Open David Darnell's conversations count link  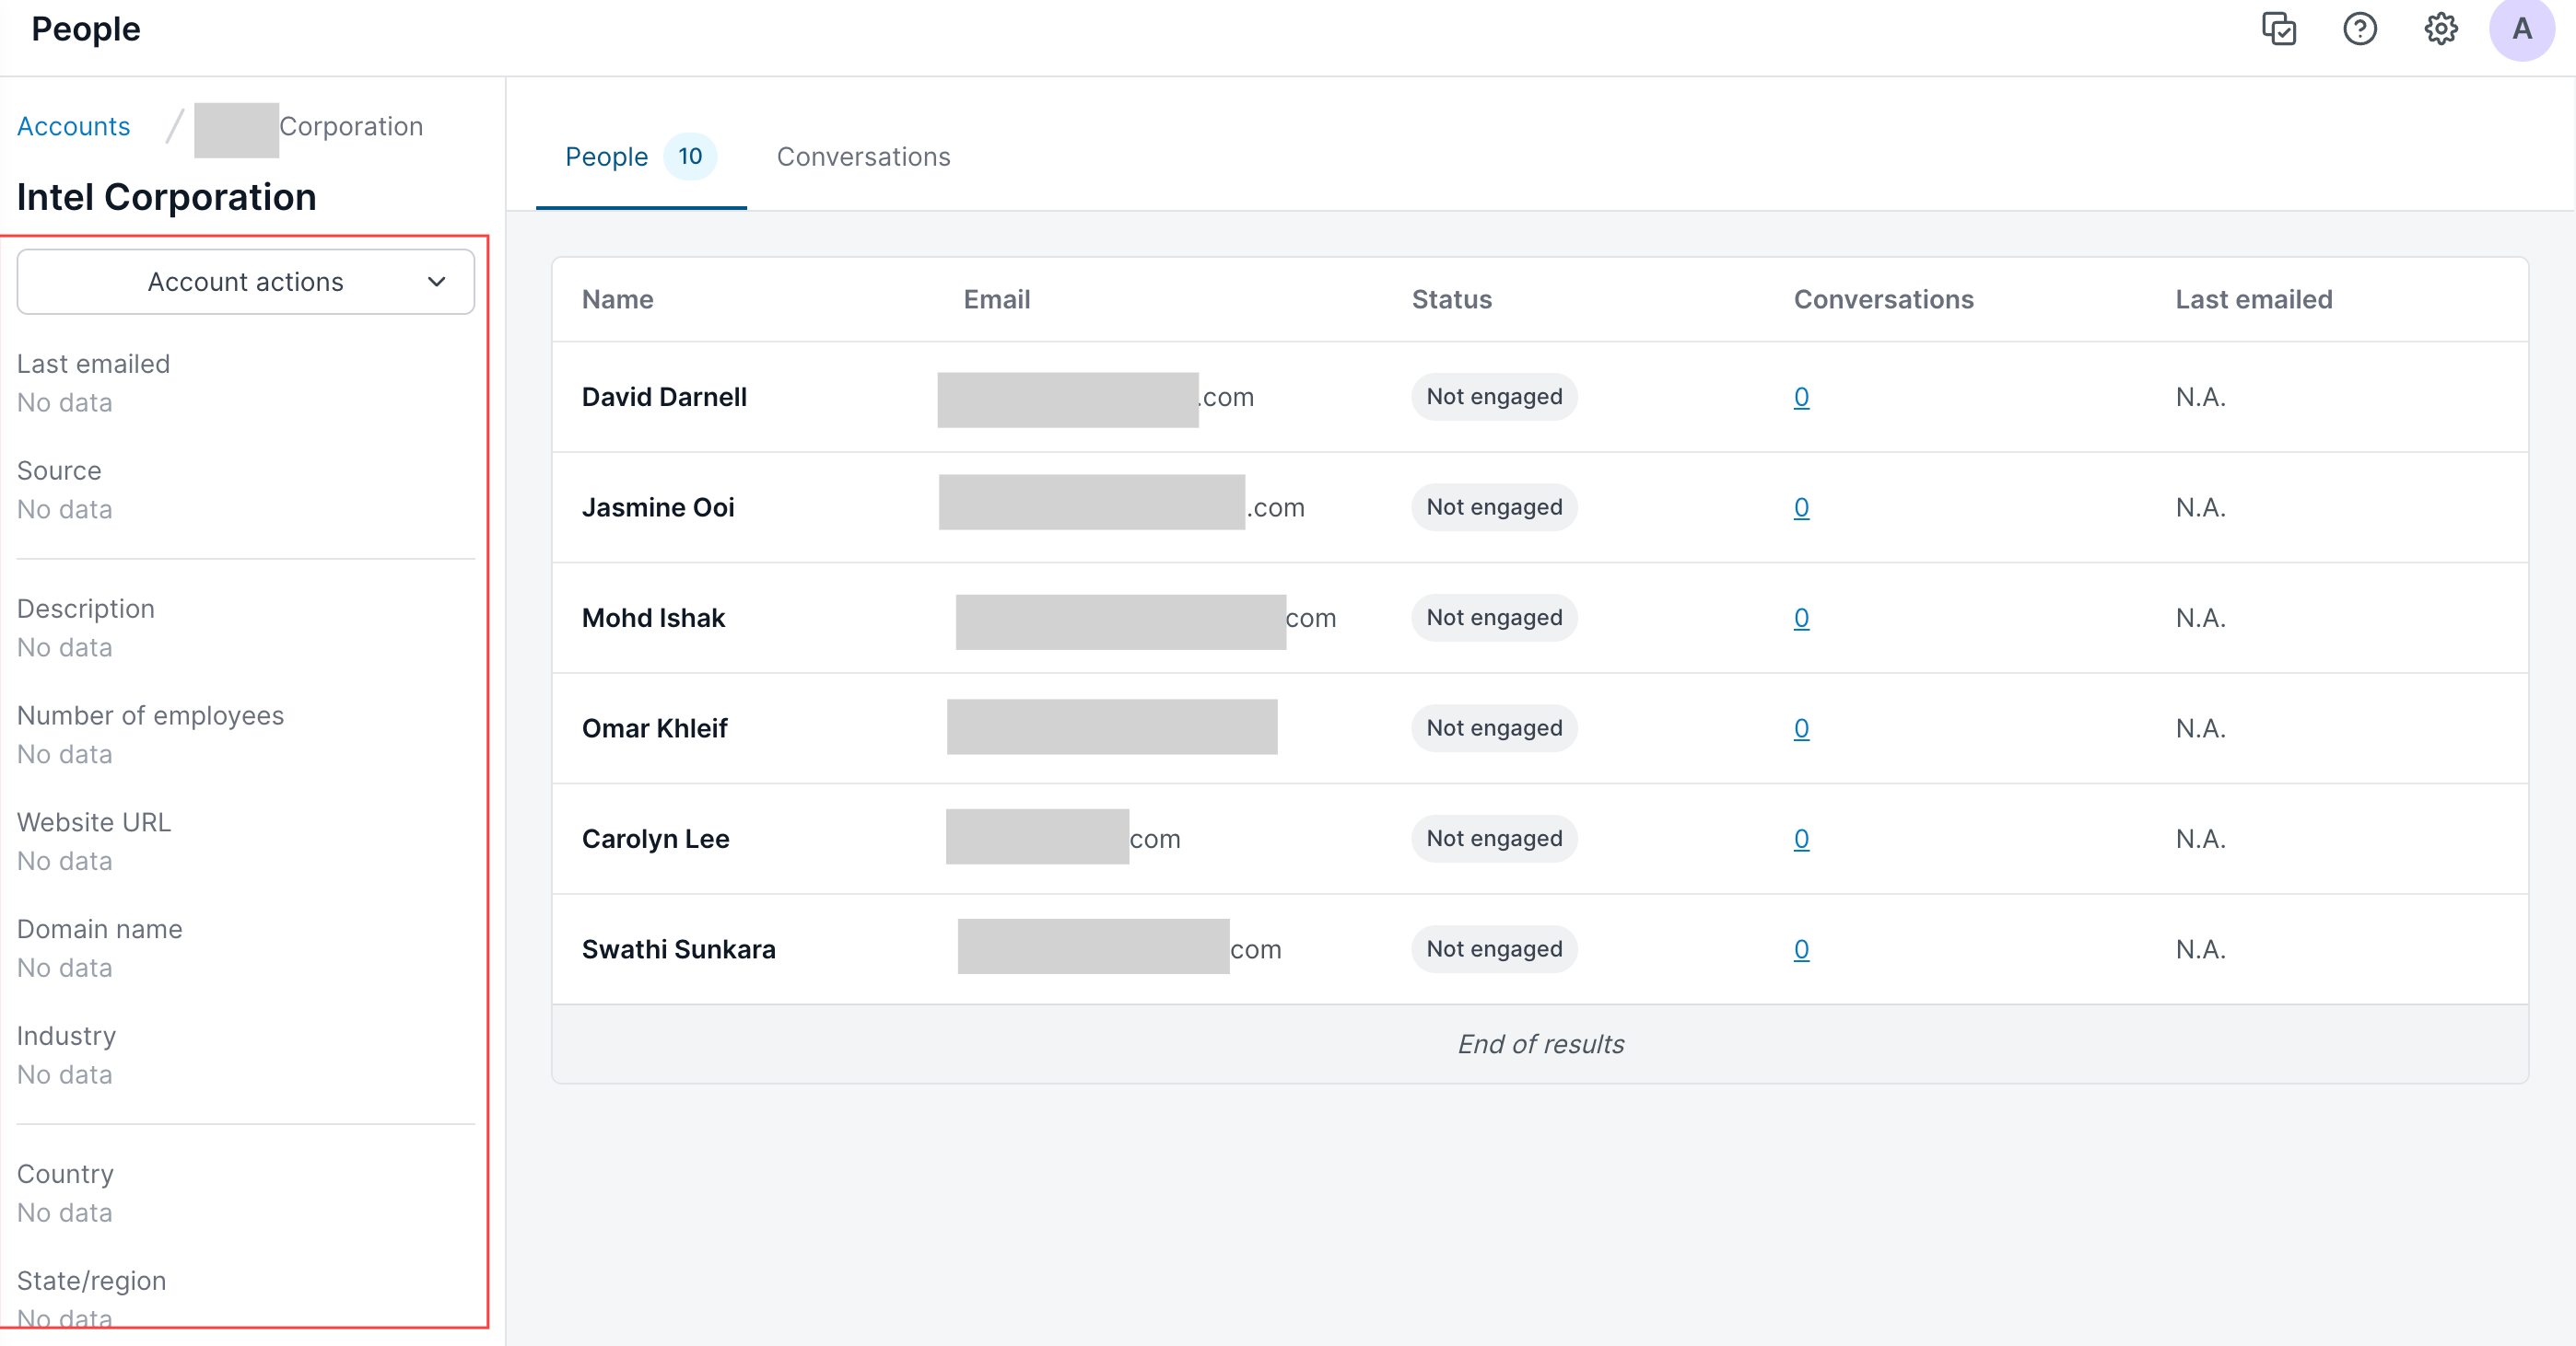(x=1801, y=398)
